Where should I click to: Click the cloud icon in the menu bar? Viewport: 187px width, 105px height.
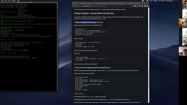click(x=143, y=1)
